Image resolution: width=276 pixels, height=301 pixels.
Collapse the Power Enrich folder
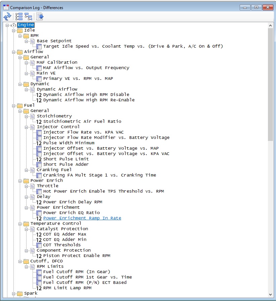[20, 181]
